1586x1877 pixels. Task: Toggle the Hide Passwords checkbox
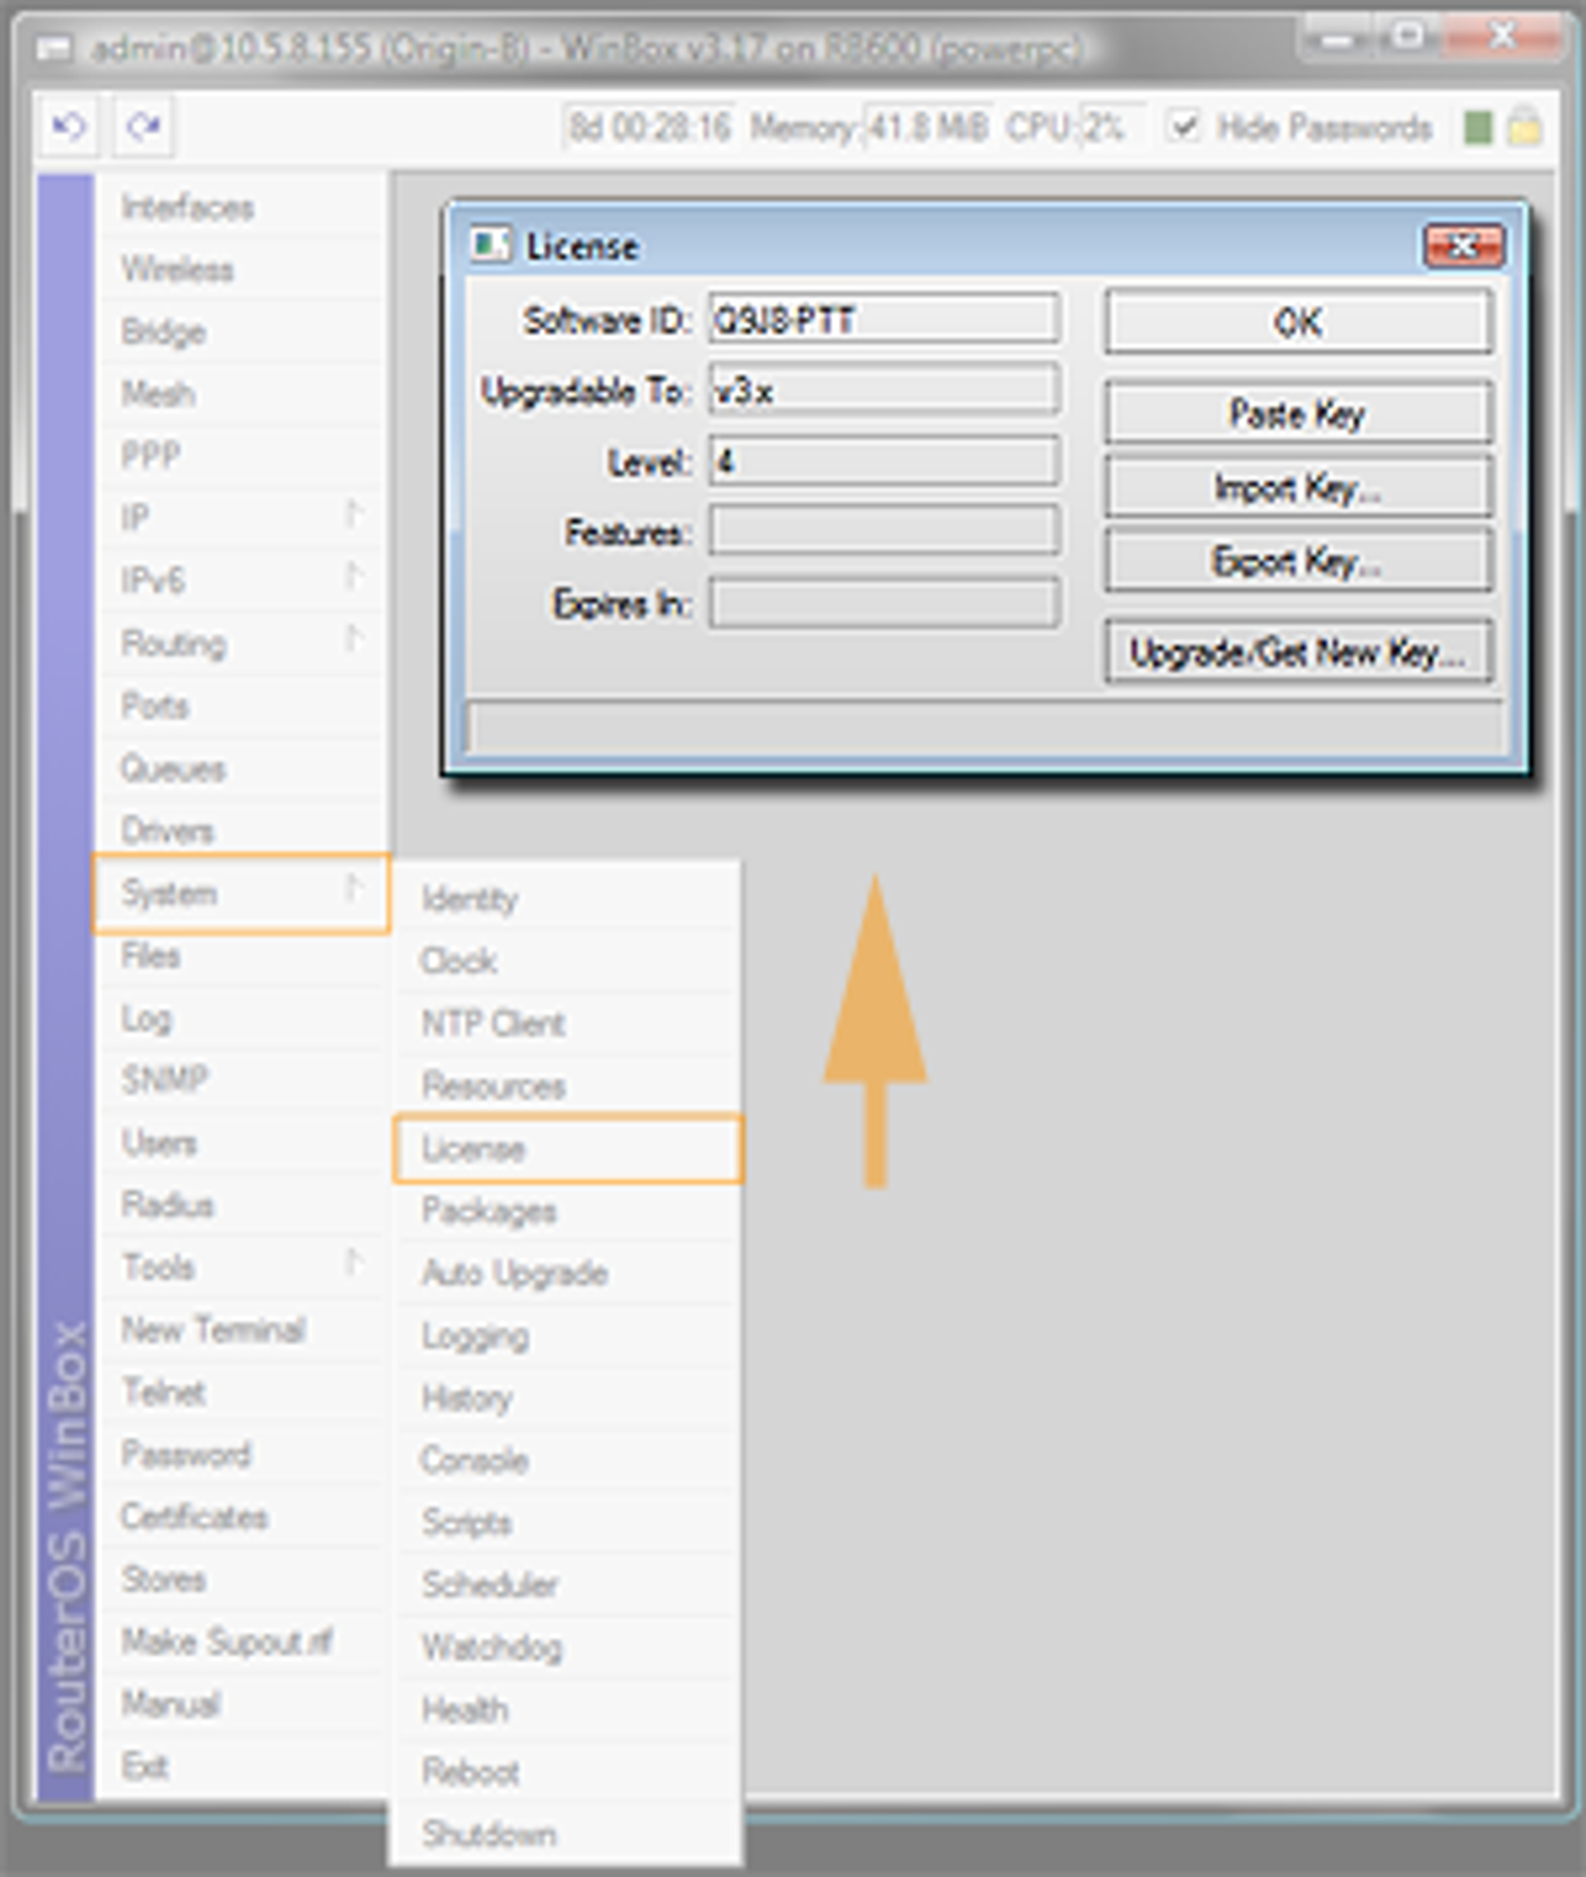1183,126
